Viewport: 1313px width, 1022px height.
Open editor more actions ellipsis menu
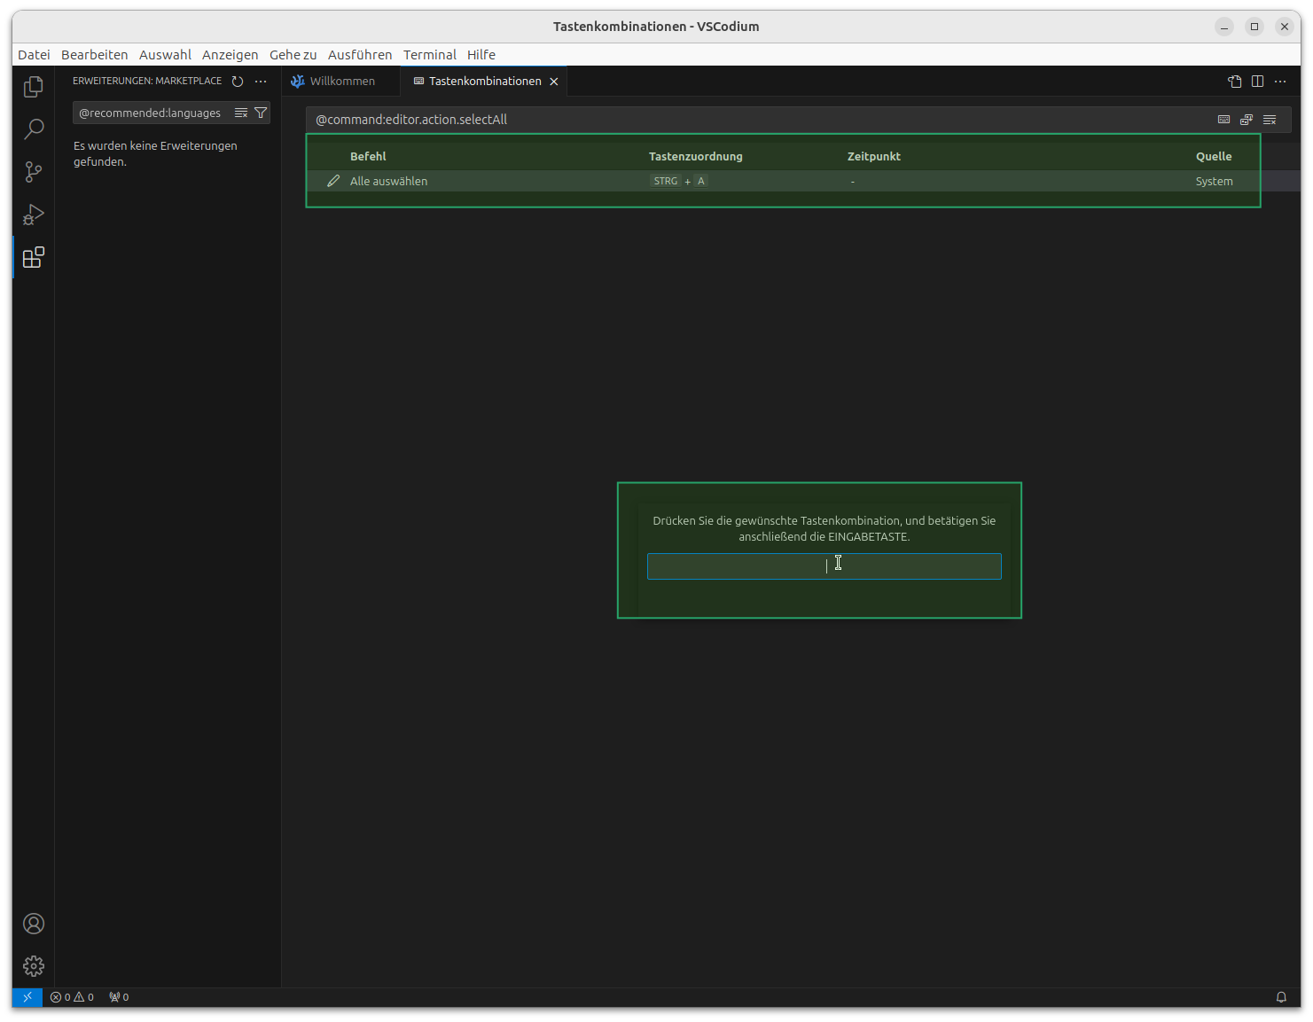1280,82
